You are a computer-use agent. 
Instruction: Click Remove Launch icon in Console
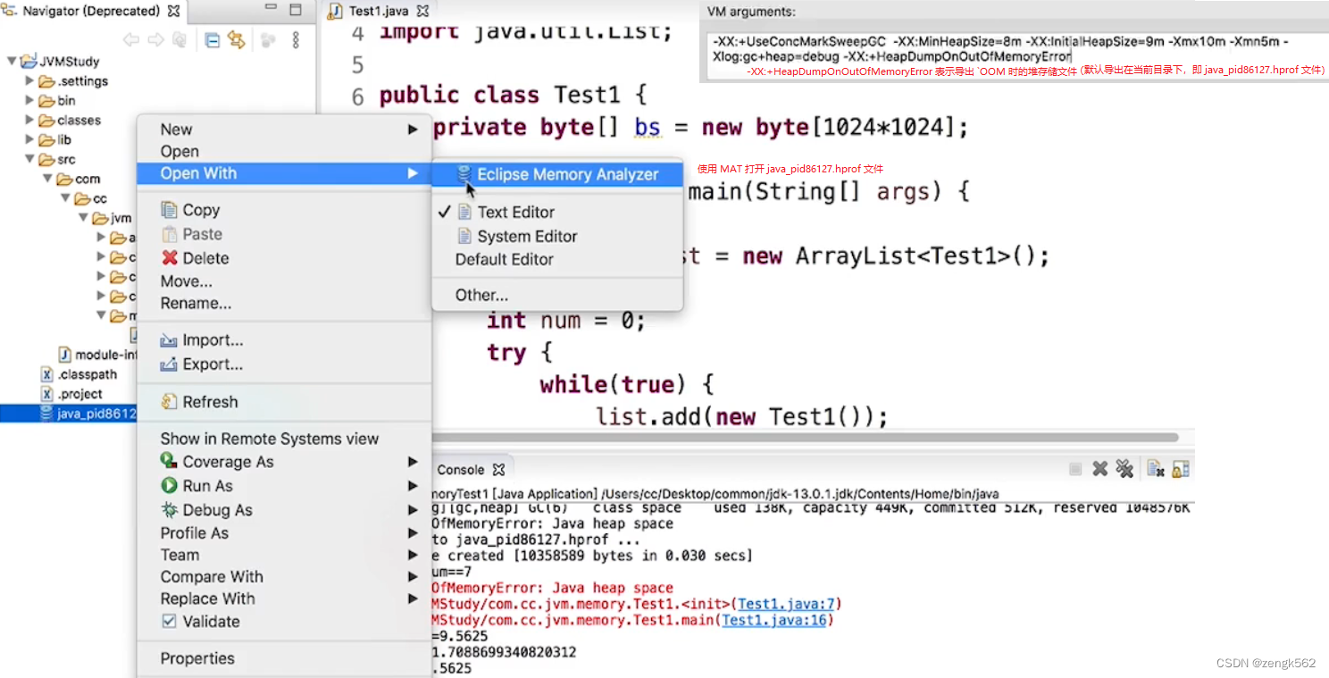tap(1100, 469)
